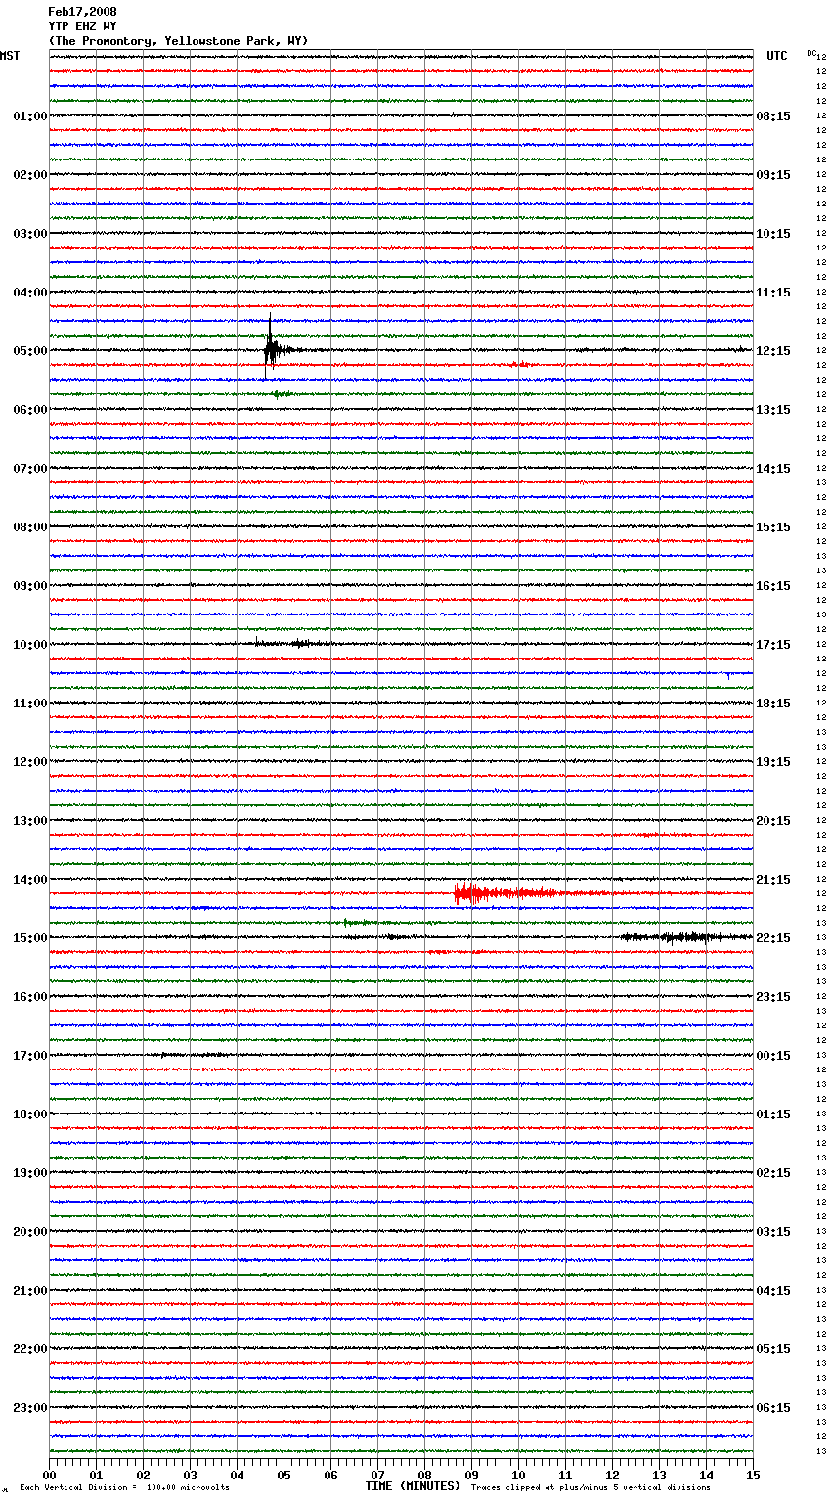The width and height of the screenshot is (831, 1501).
Task: Click the '01:15' UTC time label
Action: pos(773,1114)
